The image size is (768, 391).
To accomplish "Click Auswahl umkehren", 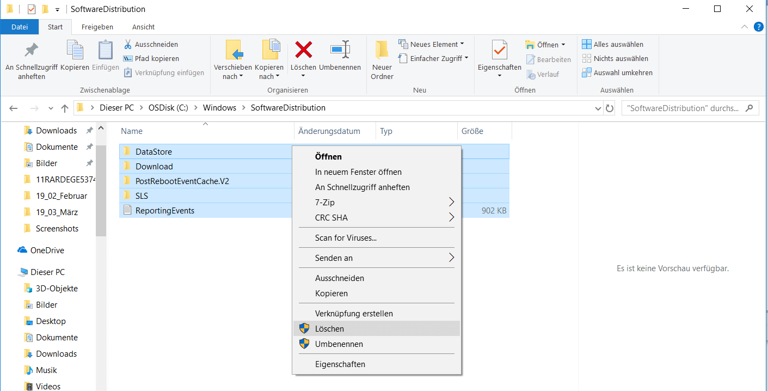I will click(x=617, y=72).
